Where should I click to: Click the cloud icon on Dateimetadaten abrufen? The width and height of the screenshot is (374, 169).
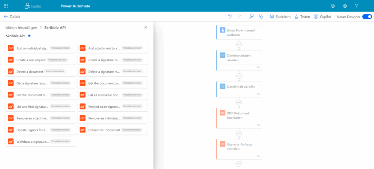click(222, 55)
